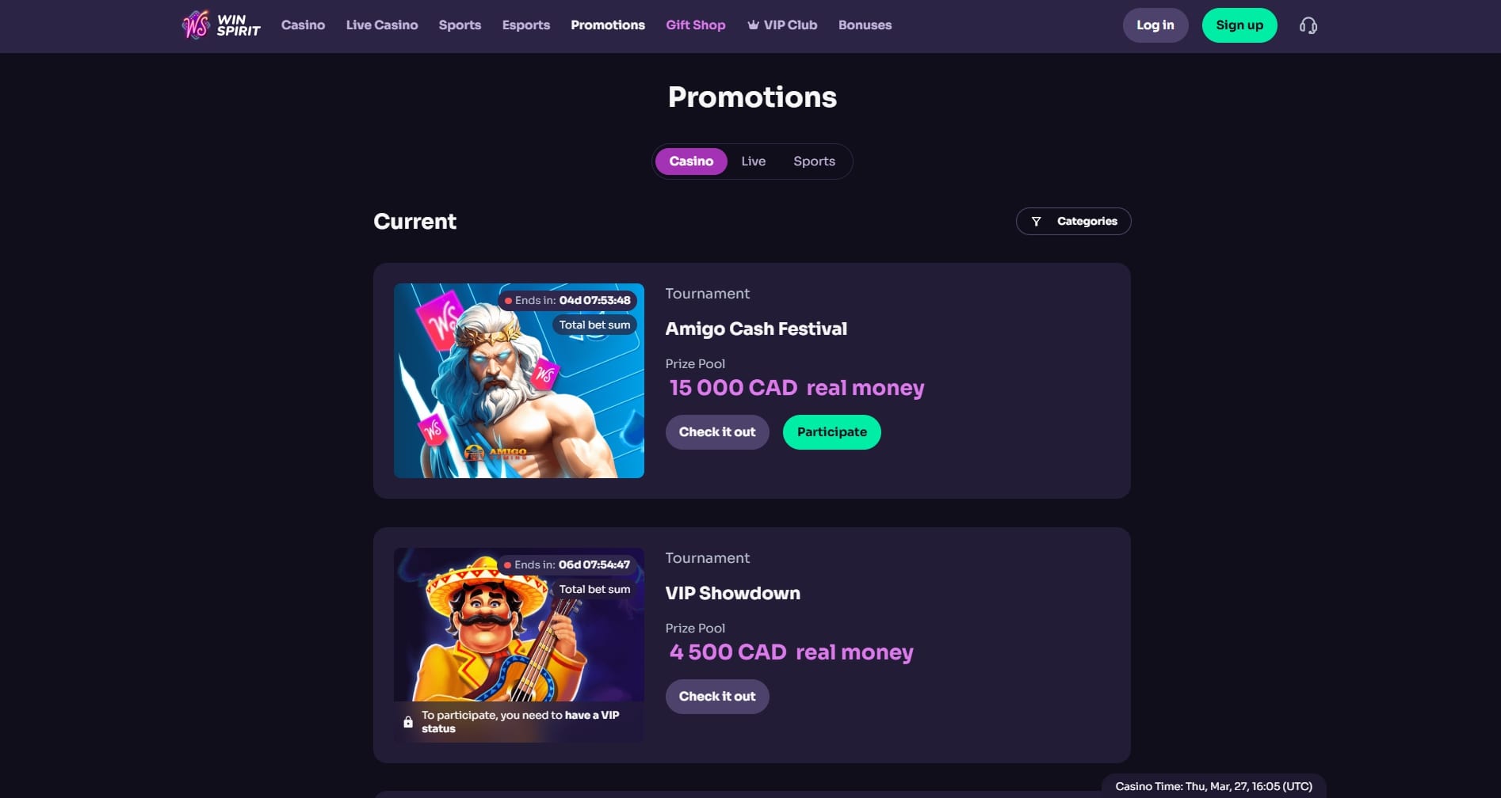Check out the VIP Showdown tournament
This screenshot has height=798, width=1501.
[717, 697]
